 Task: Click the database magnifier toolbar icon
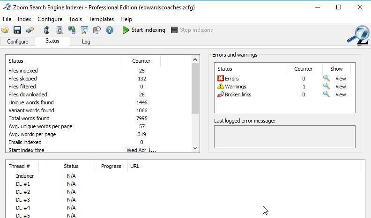[x=59, y=30]
